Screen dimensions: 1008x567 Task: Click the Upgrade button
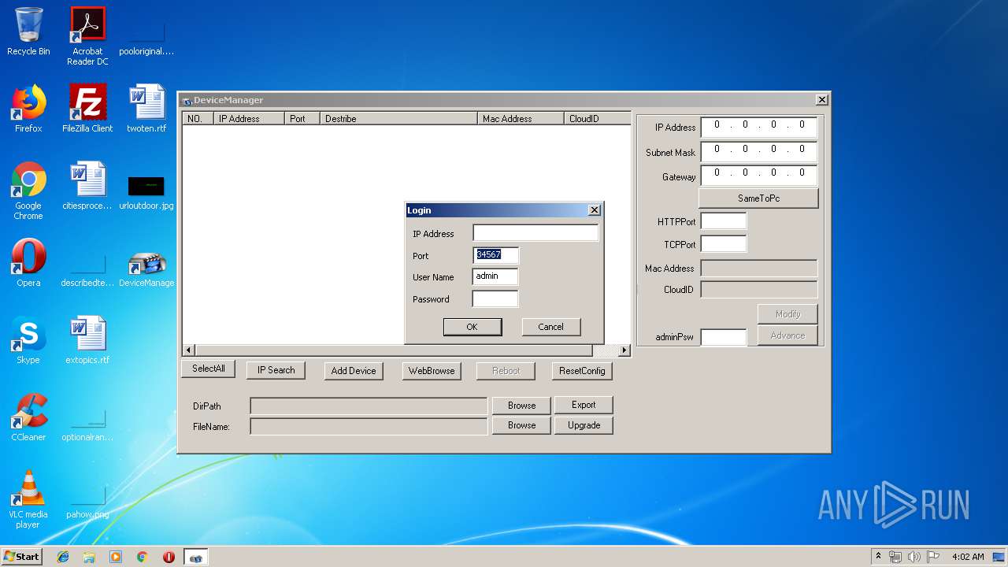584,425
